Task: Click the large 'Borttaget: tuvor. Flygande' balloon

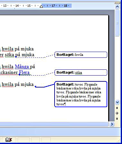Action: pyautogui.click(x=81, y=94)
